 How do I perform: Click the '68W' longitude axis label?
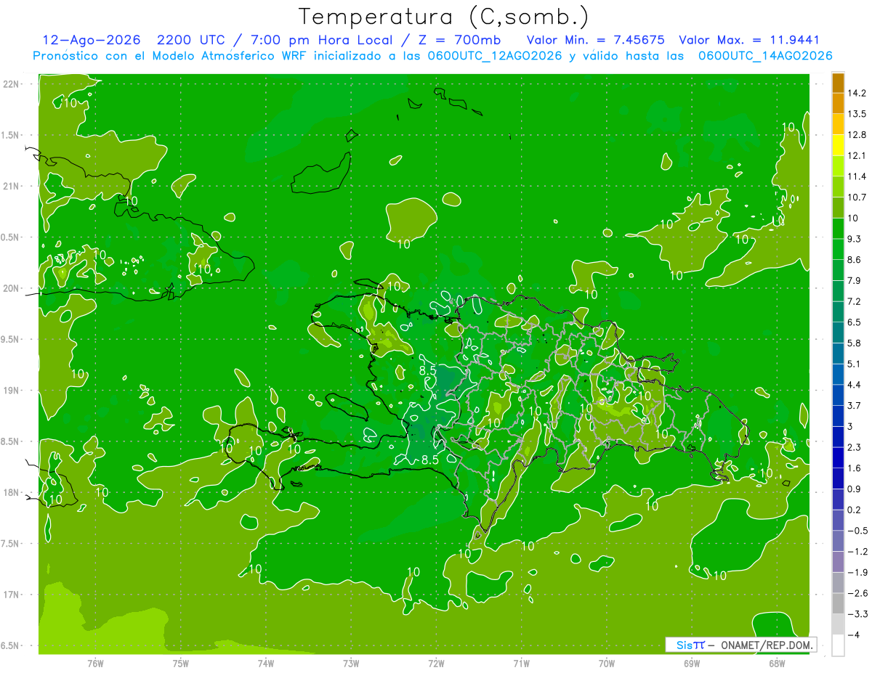pyautogui.click(x=777, y=664)
